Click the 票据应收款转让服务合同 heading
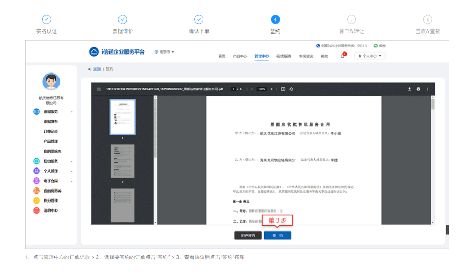474x273 pixels. (x=300, y=124)
